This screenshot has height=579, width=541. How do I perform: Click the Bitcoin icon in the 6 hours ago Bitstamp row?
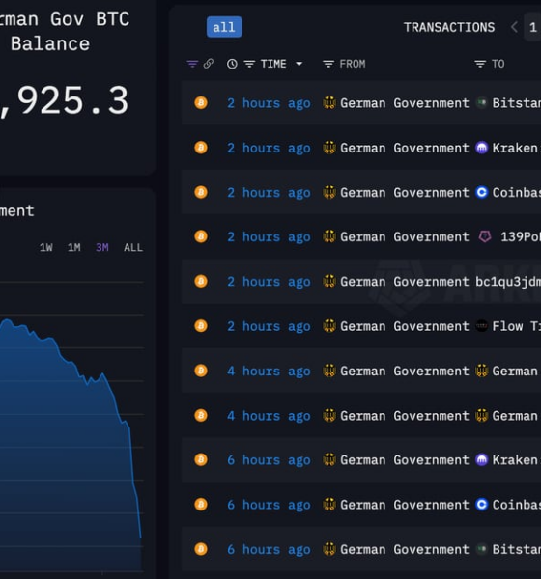point(201,549)
